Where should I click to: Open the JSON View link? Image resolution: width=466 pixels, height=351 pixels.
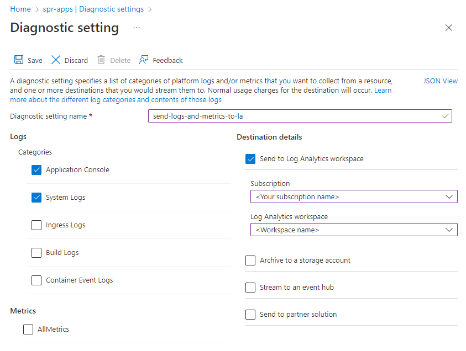[440, 81]
